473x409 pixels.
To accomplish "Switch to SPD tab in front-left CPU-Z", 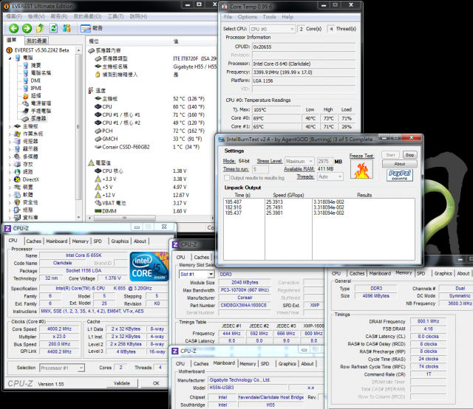I will [x=98, y=241].
